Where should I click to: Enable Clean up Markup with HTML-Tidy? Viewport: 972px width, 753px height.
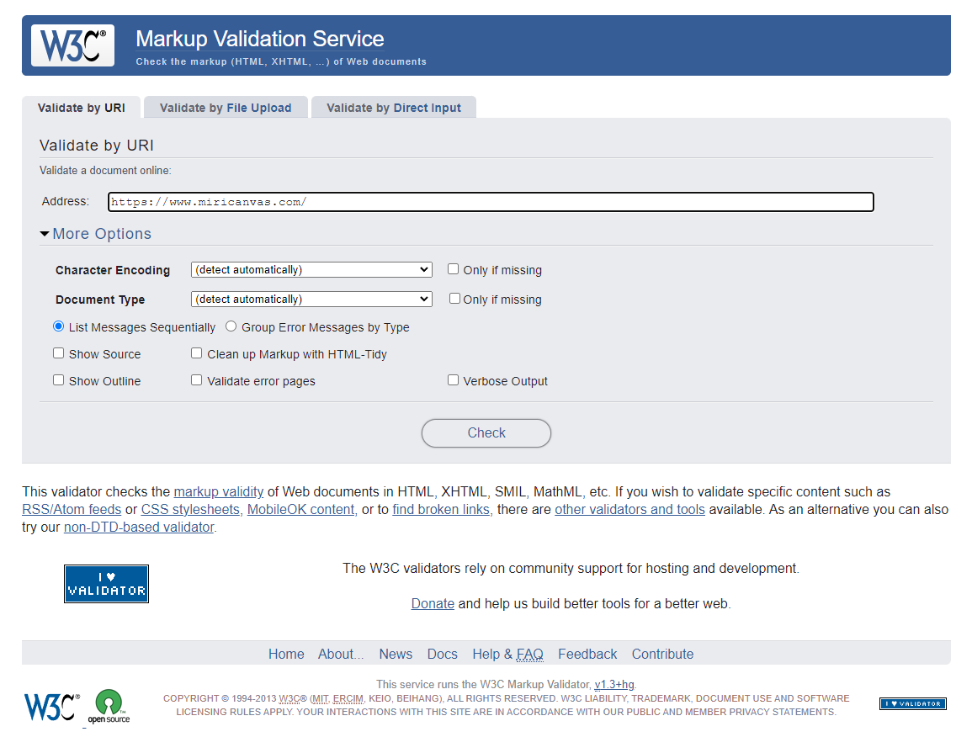click(197, 353)
